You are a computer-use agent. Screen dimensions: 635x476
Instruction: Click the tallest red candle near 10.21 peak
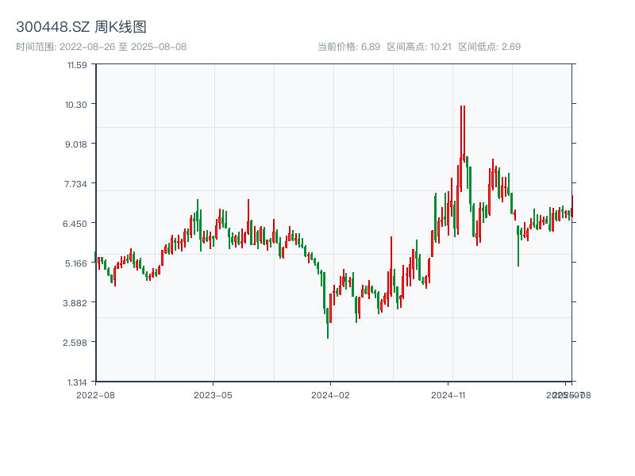coord(461,135)
